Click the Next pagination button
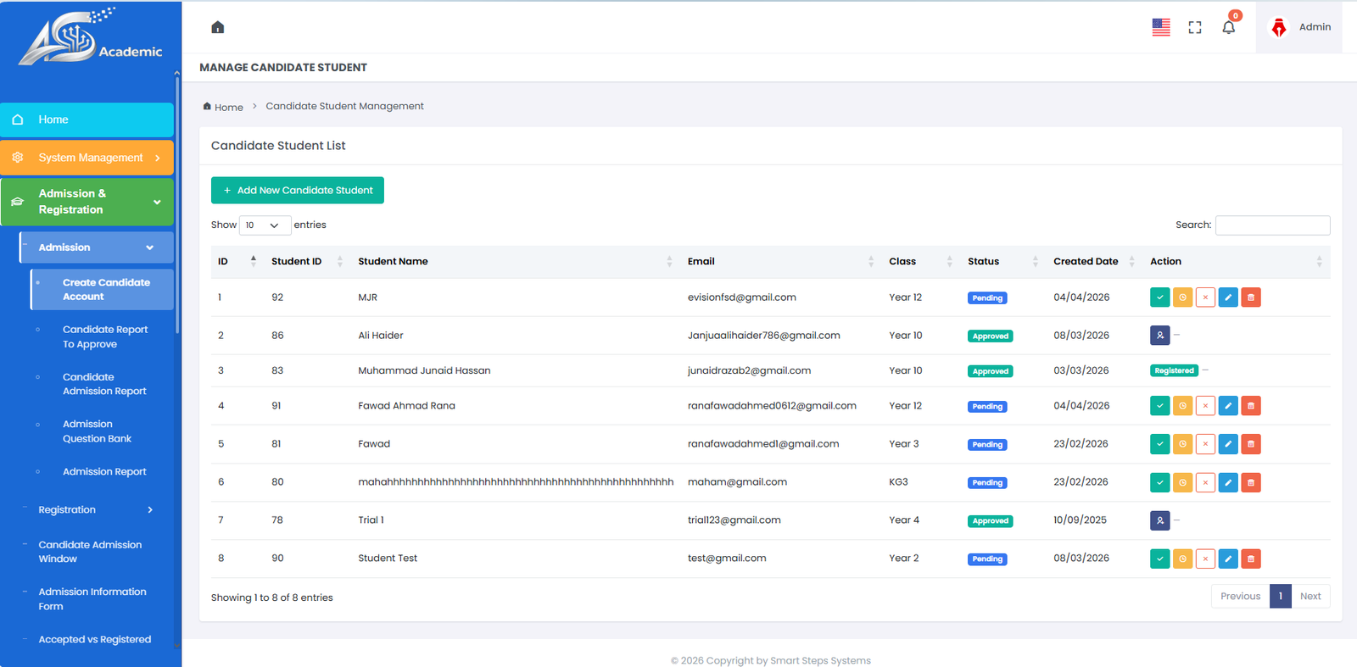Viewport: 1357px width, 667px height. (1310, 597)
